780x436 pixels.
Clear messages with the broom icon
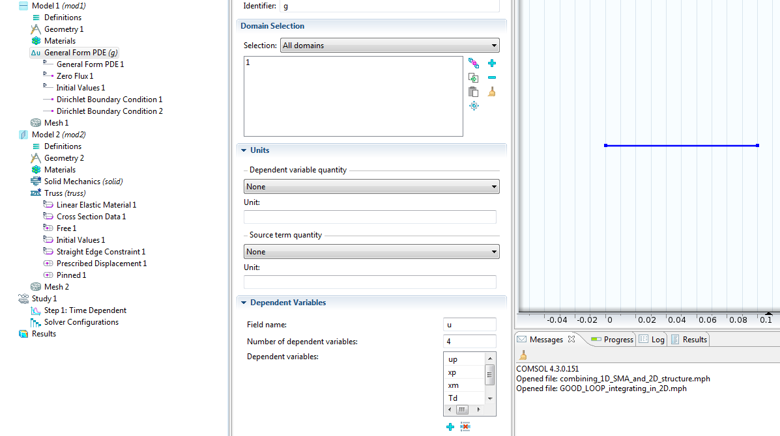pyautogui.click(x=523, y=355)
